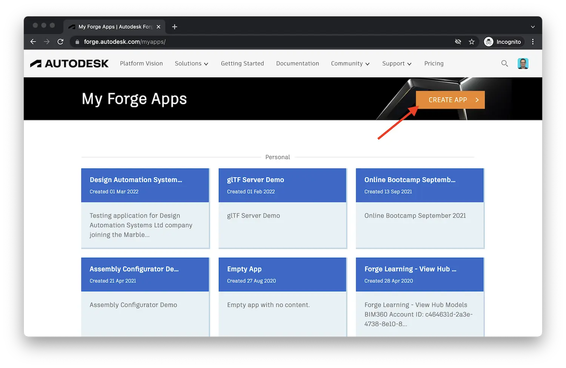Click 'Online Bootcamp September 2021' description
566x368 pixels.
(415, 216)
